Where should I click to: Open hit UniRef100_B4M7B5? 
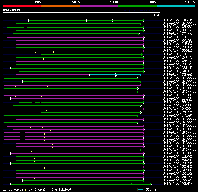[x=178, y=20]
